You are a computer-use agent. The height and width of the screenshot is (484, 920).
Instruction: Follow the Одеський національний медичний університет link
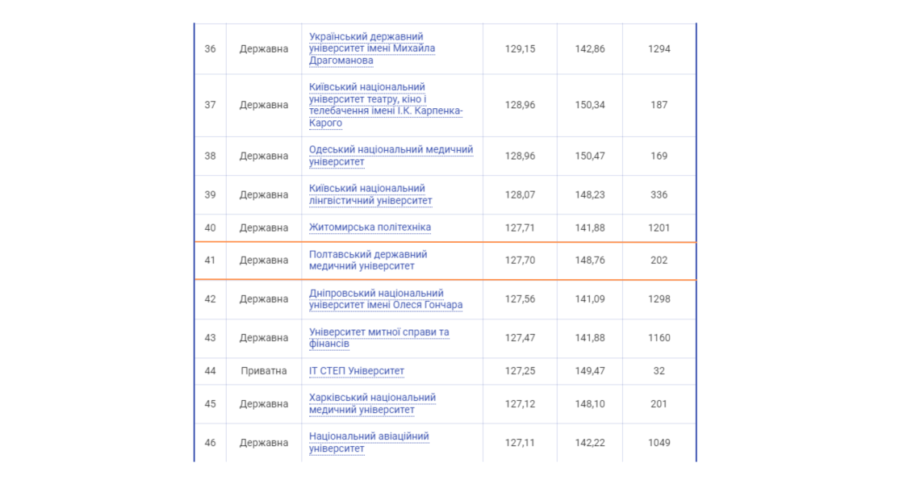(x=391, y=156)
